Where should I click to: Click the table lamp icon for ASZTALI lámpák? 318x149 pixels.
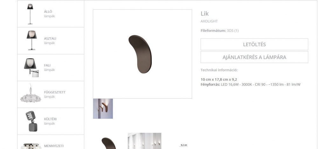coord(31,40)
